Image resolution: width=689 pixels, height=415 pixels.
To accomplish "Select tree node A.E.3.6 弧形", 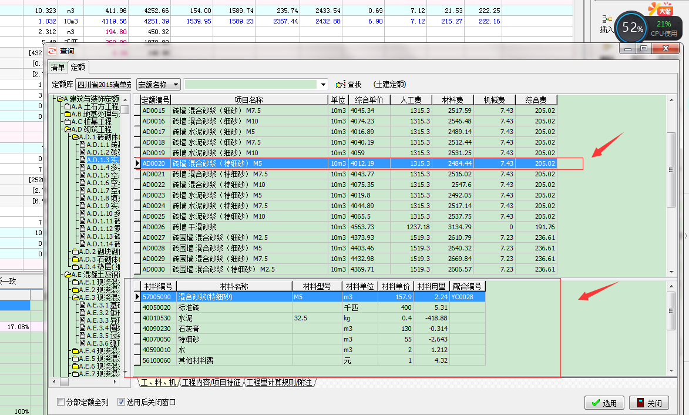I will click(103, 343).
